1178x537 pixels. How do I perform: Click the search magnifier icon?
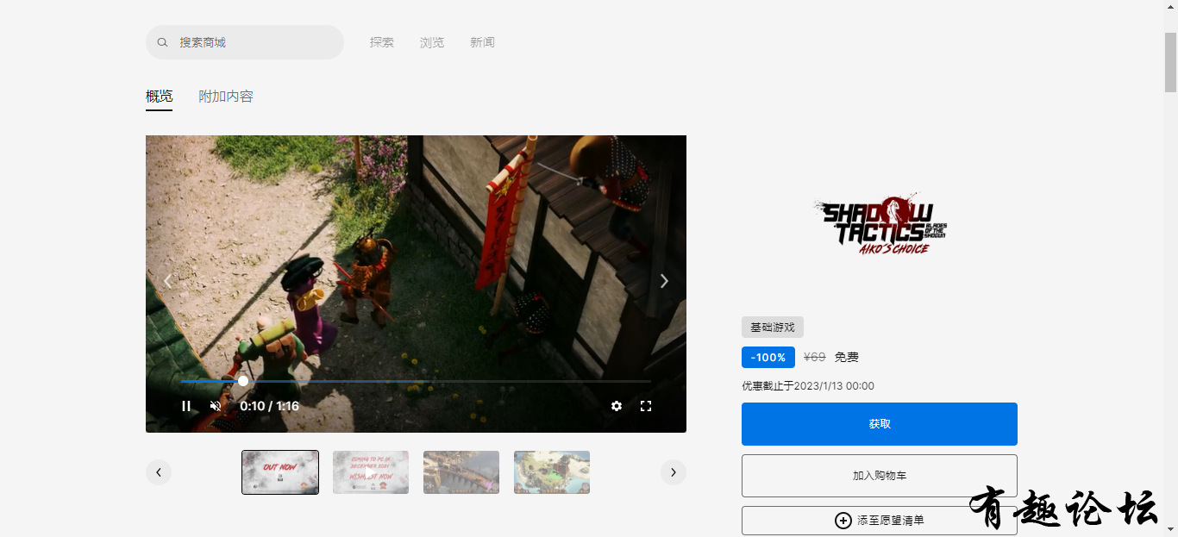point(162,42)
